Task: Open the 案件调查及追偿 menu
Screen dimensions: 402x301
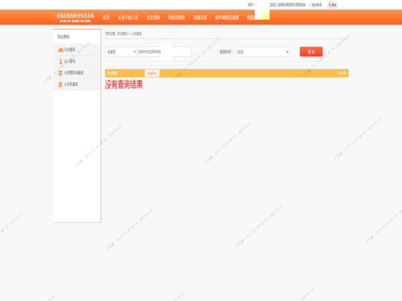Action: tap(226, 18)
